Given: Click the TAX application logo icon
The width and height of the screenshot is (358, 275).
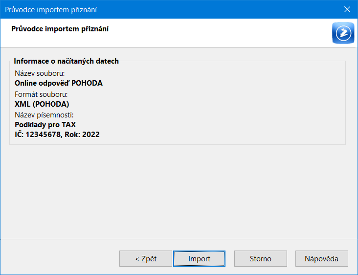Looking at the screenshot, I should pos(343,33).
